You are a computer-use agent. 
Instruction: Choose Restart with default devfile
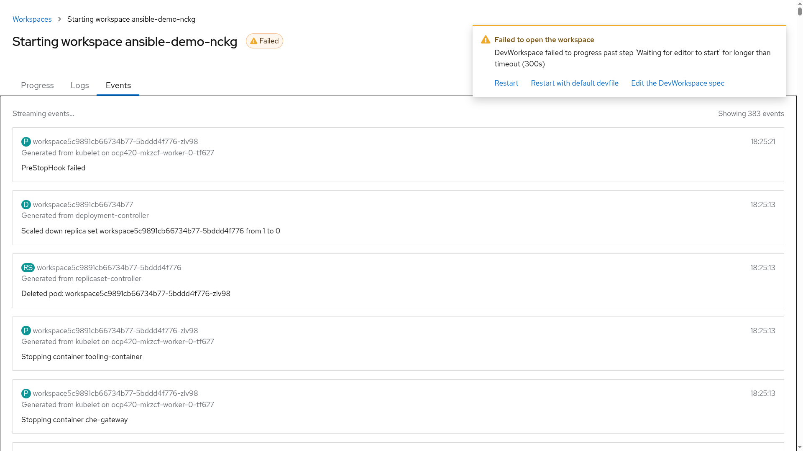574,83
